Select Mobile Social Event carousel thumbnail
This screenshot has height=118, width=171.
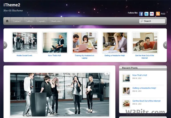(x=25, y=42)
